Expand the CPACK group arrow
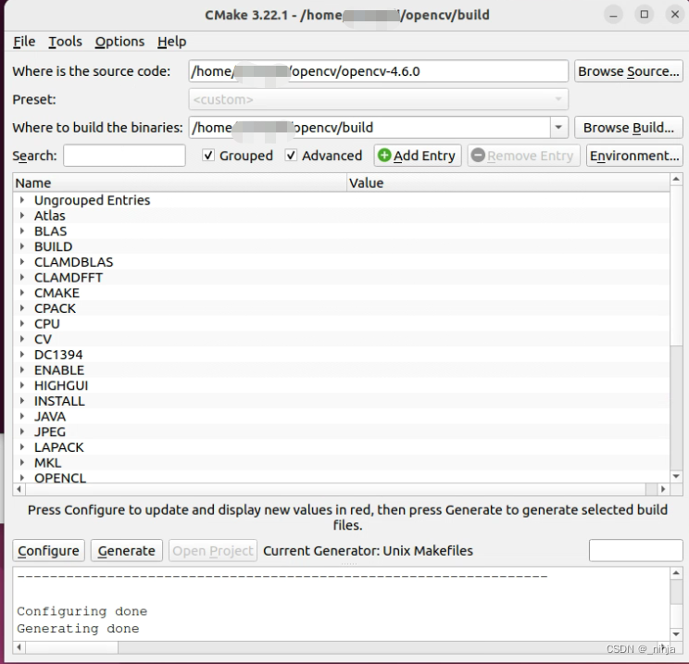The height and width of the screenshot is (664, 689). [21, 307]
